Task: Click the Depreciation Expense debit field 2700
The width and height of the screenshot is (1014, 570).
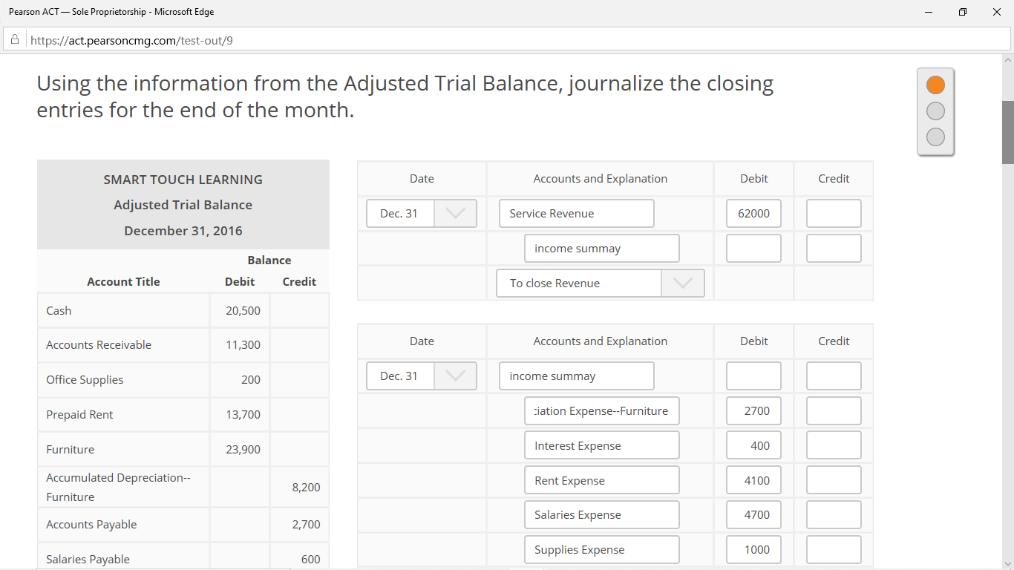Action: (x=753, y=410)
